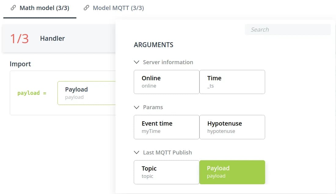
Task: Collapse the Params section chevron
Action: [x=137, y=107]
